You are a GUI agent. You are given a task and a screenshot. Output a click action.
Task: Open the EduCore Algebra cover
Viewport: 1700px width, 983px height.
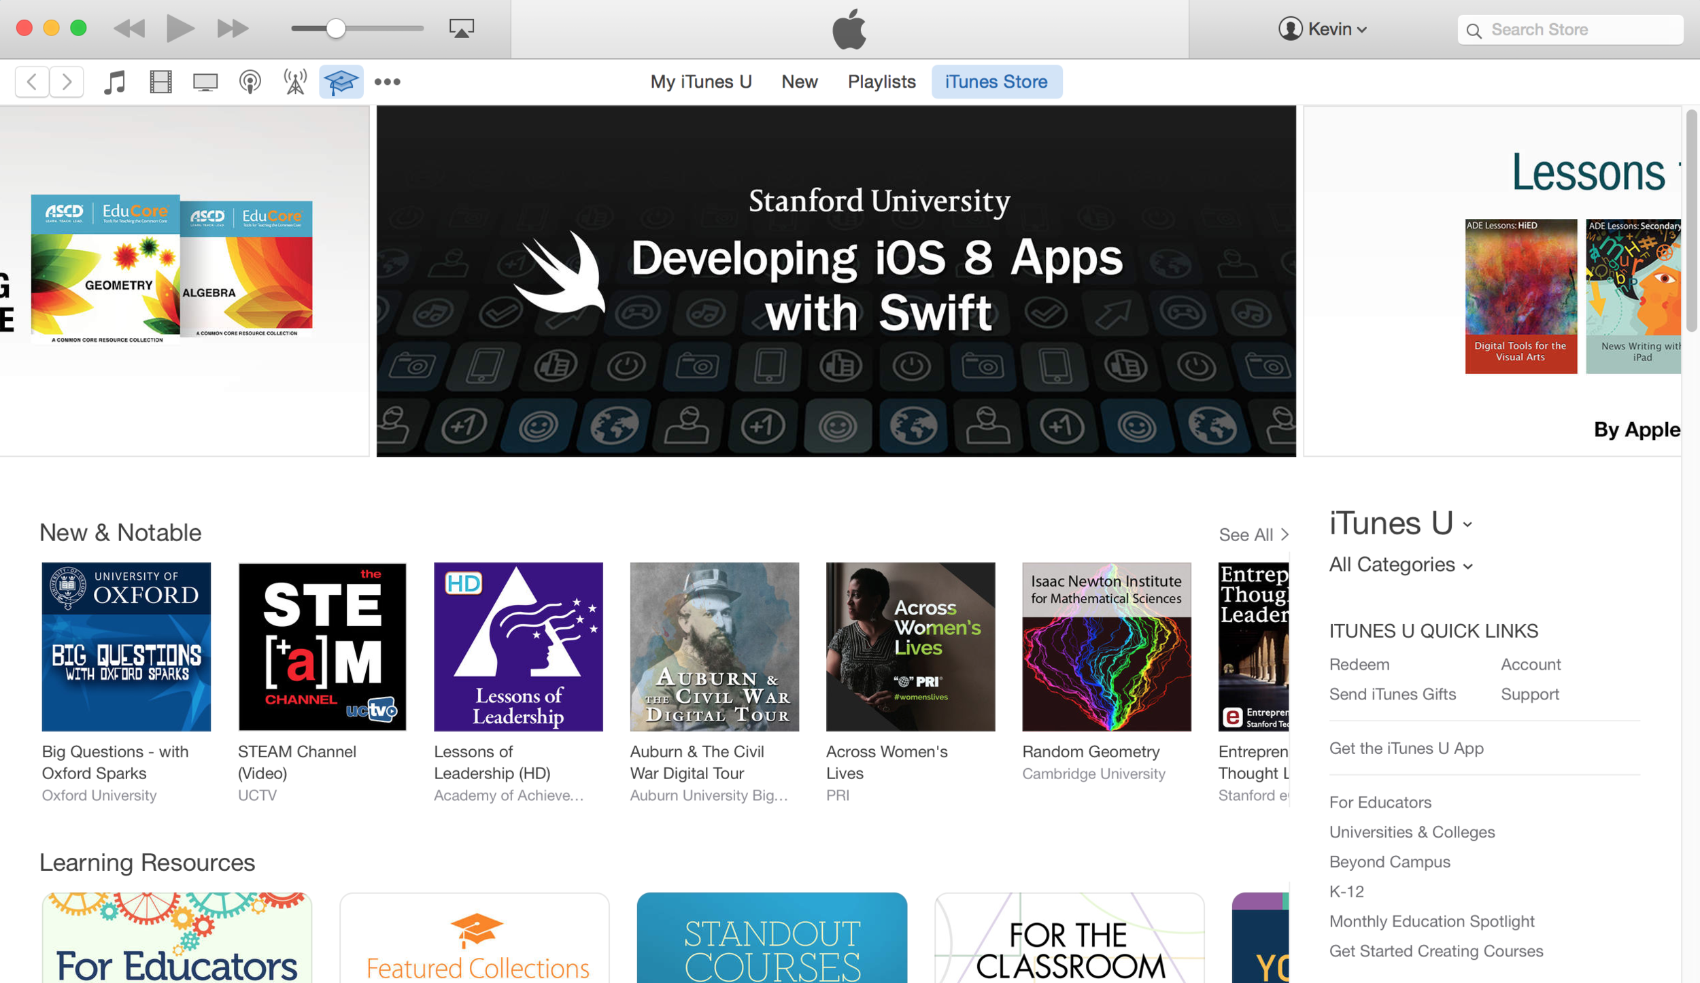246,269
